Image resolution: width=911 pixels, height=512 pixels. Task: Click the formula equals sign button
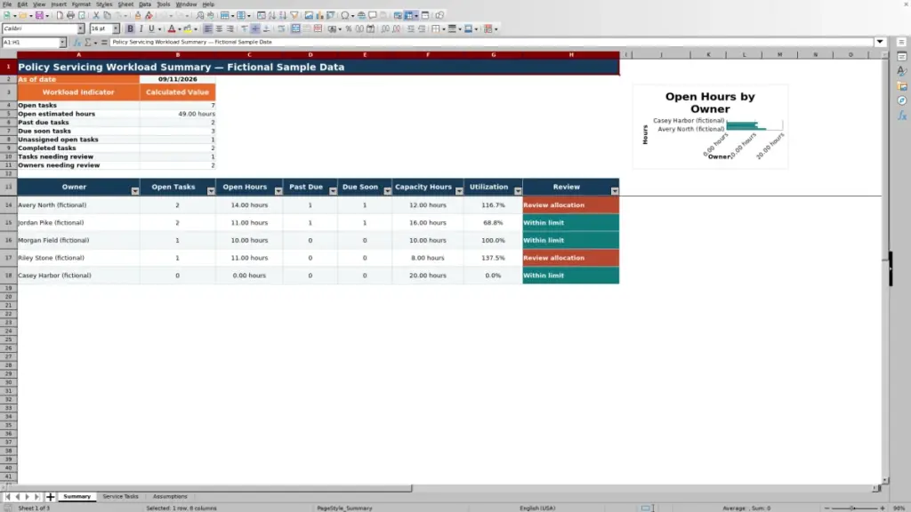(104, 43)
